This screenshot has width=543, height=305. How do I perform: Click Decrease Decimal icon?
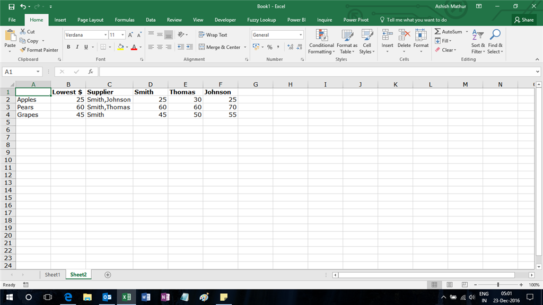tap(299, 47)
